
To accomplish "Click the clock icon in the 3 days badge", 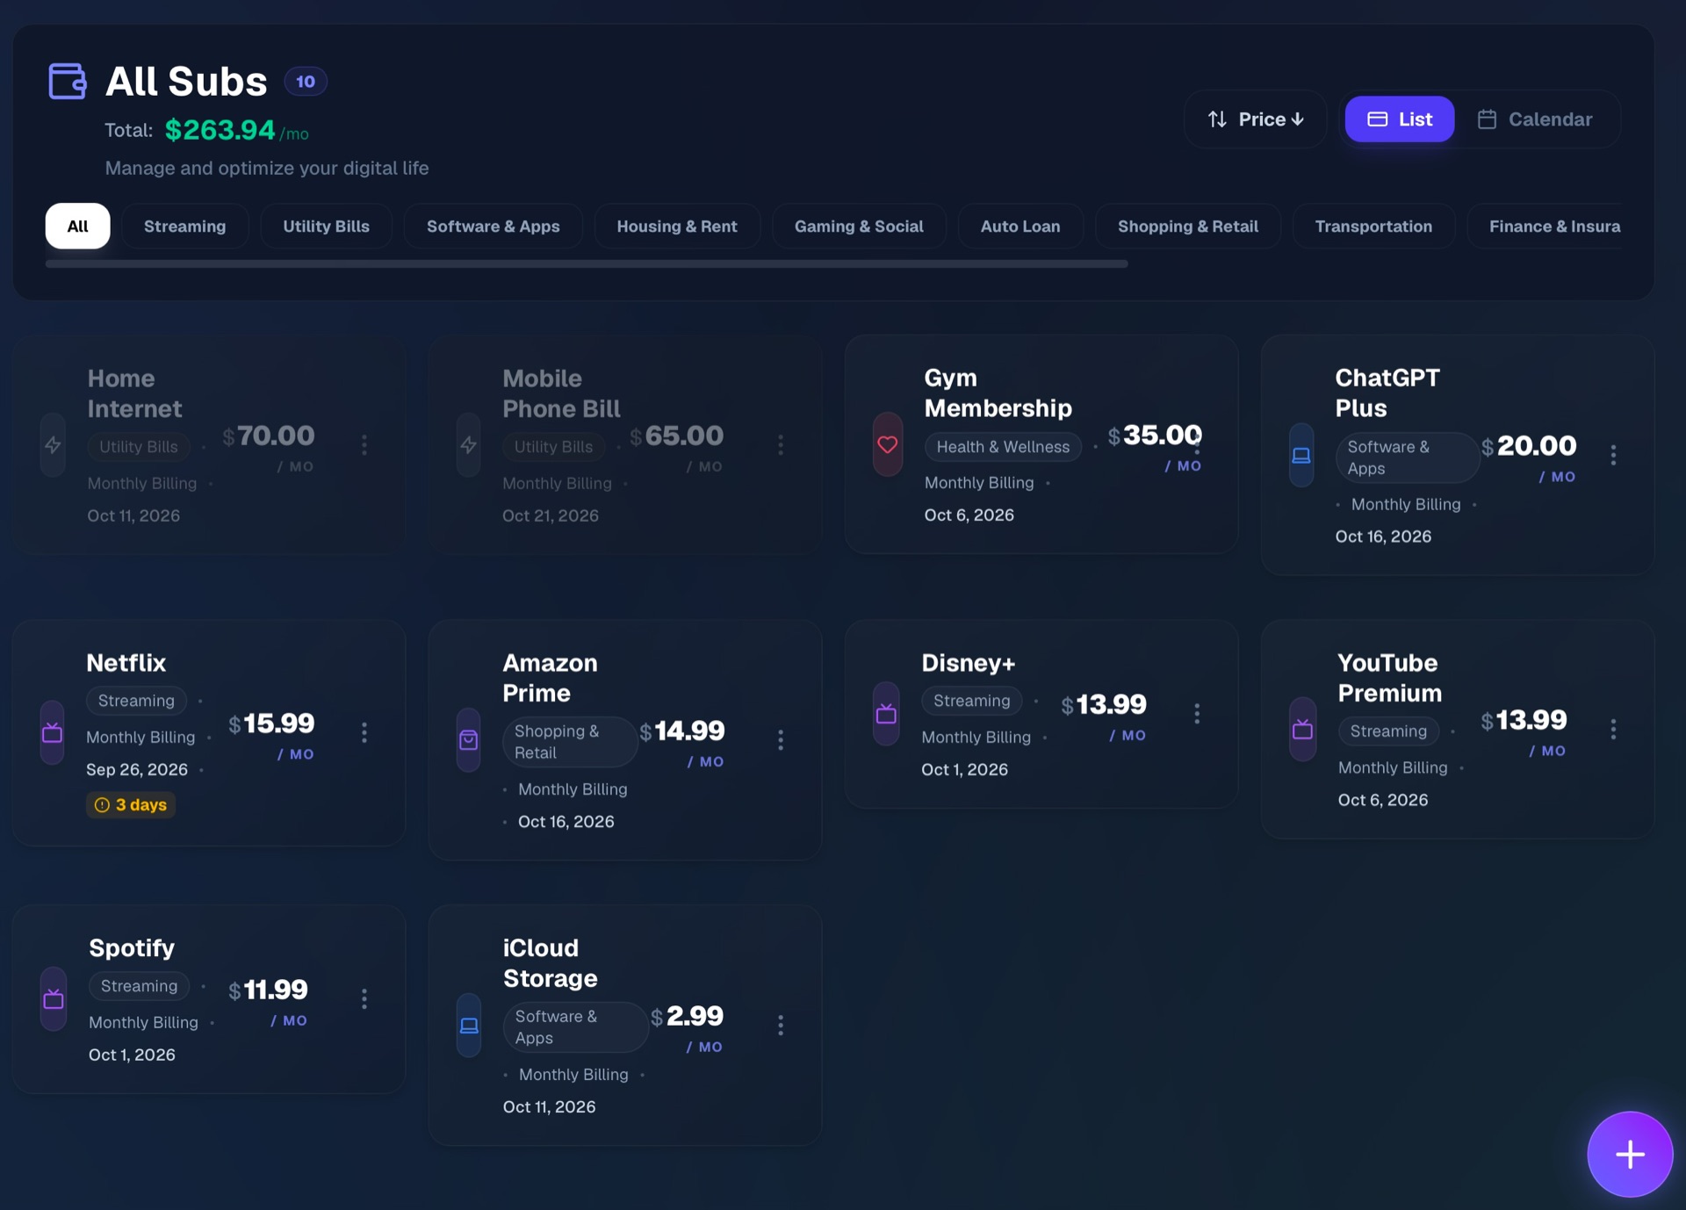I will 103,805.
